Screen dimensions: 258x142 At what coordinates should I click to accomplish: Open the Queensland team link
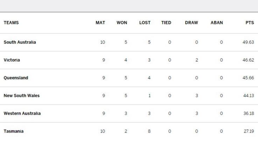[x=16, y=78]
